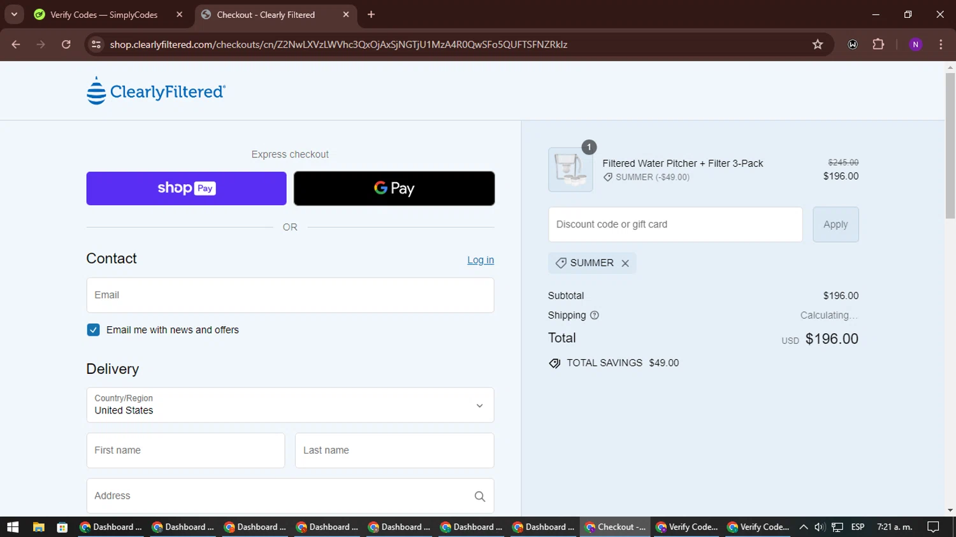Apply the discount code
This screenshot has width=956, height=537.
point(836,224)
